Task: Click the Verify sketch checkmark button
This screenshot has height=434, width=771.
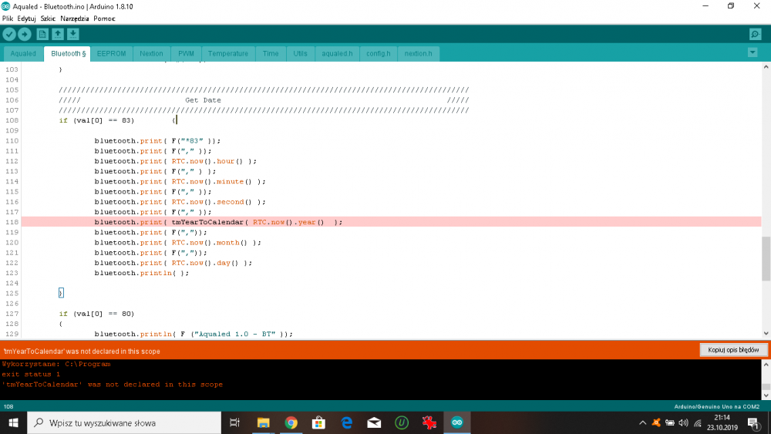Action: click(x=9, y=34)
